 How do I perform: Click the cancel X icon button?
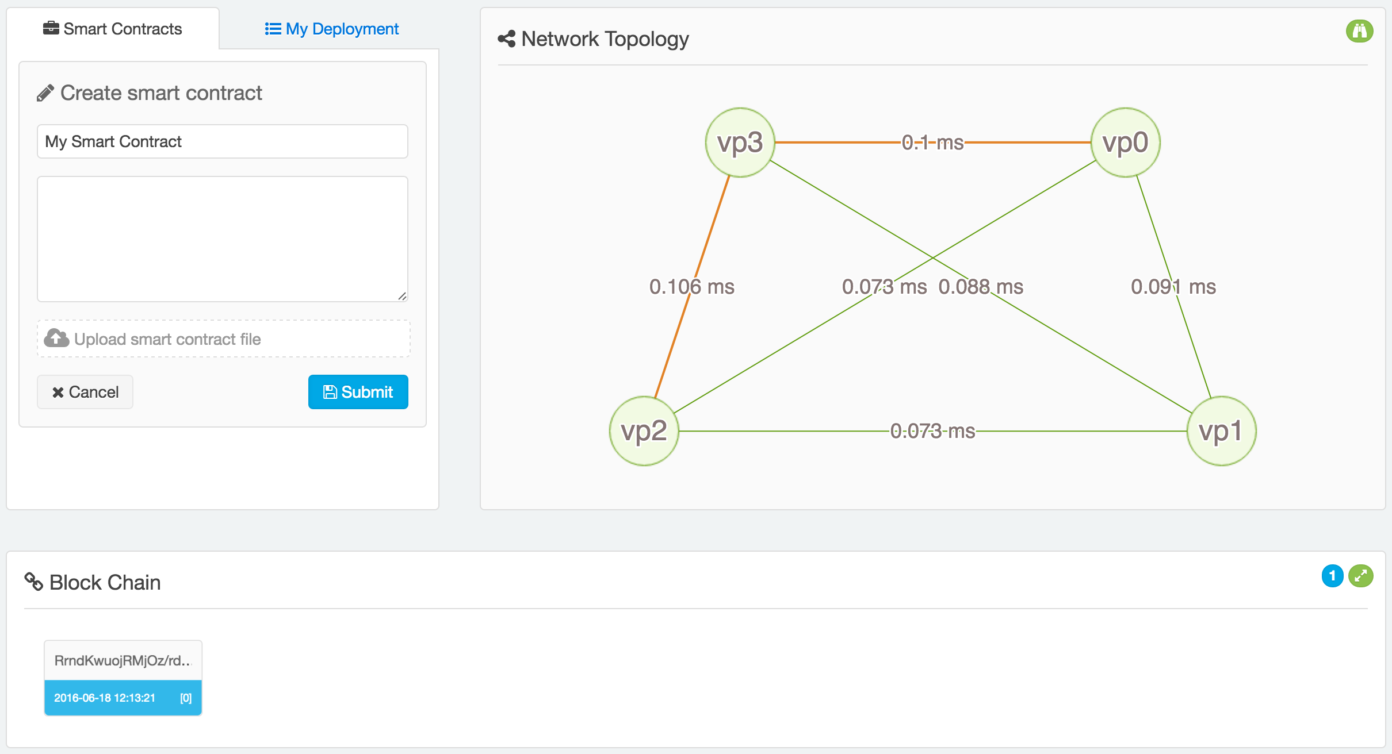86,391
